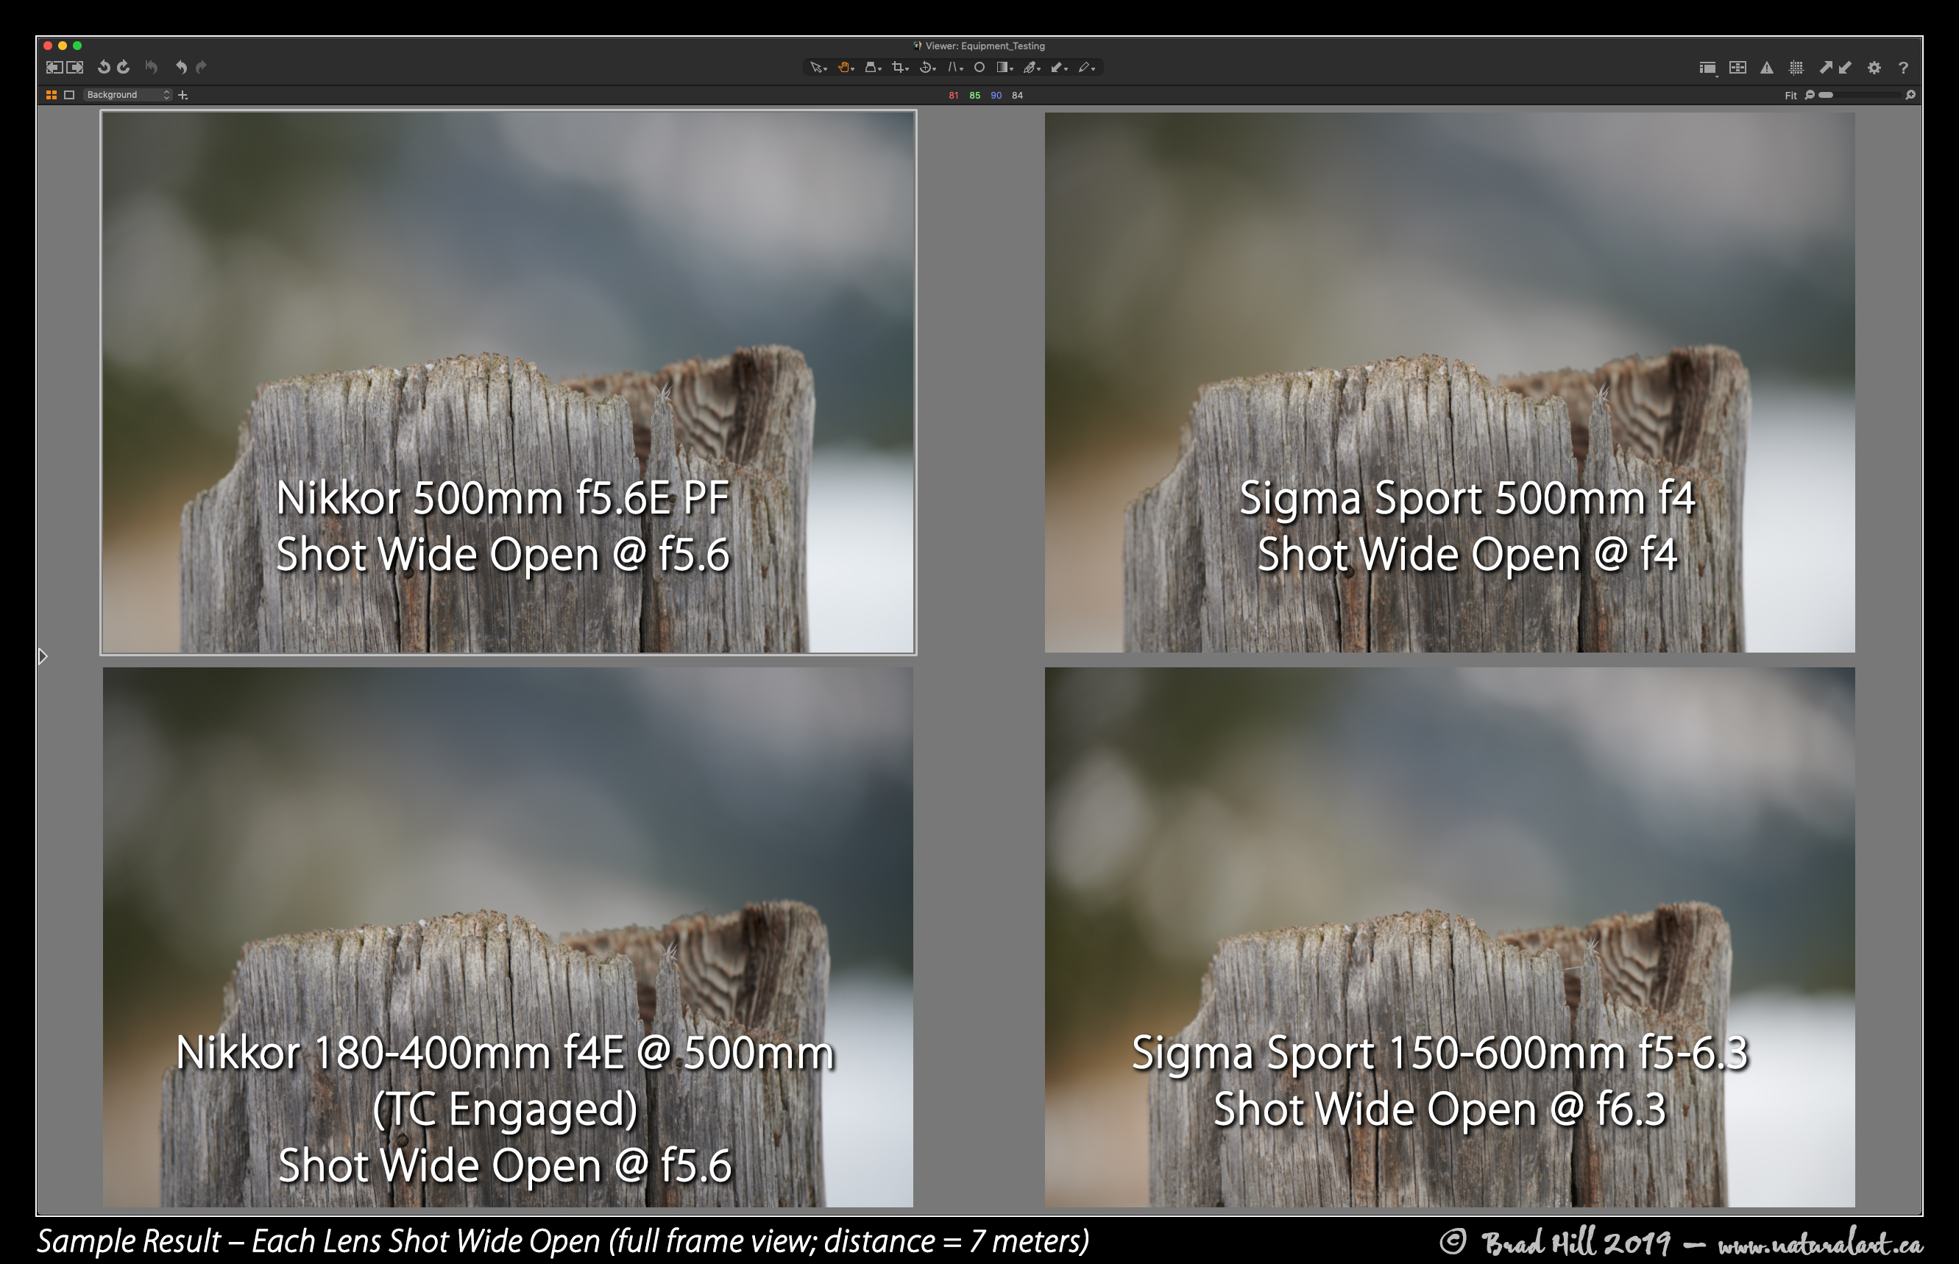This screenshot has height=1264, width=1959.
Task: Undo the last edit
Action: click(x=182, y=67)
